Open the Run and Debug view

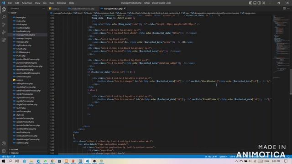pos(4,32)
